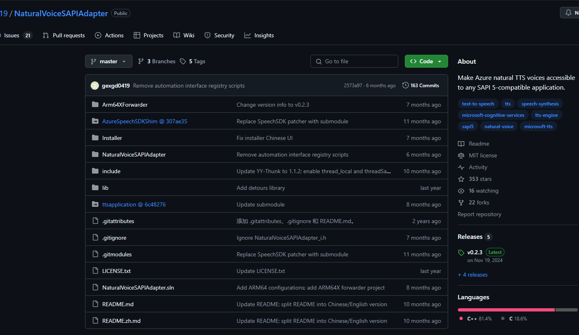Open the master branch dropdown
The height and width of the screenshot is (335, 579).
pyautogui.click(x=109, y=61)
